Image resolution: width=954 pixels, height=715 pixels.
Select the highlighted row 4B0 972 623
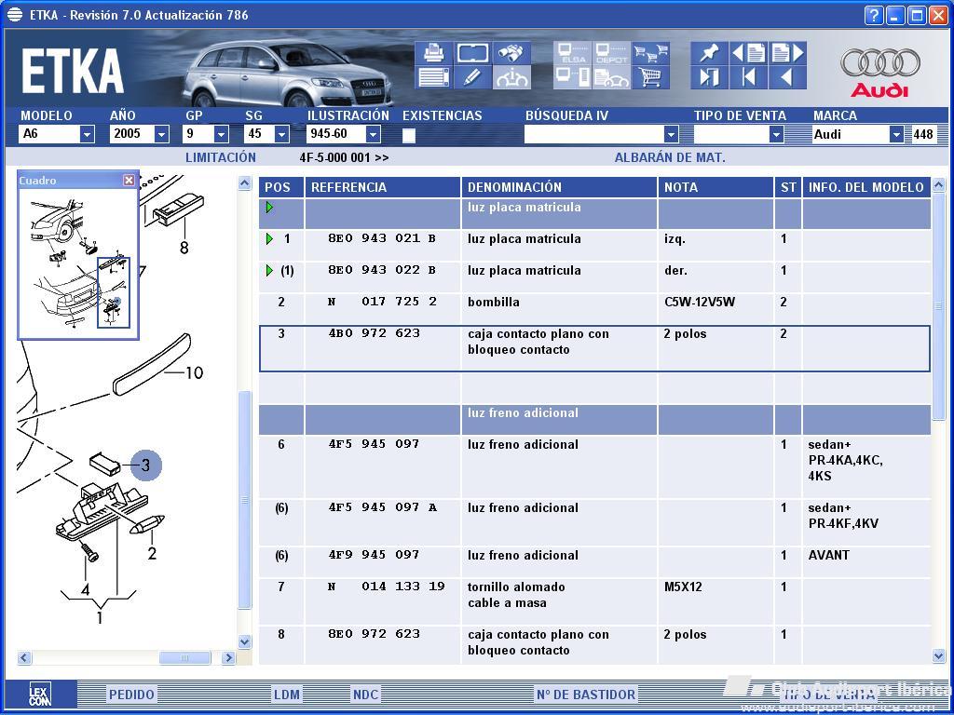pos(594,348)
